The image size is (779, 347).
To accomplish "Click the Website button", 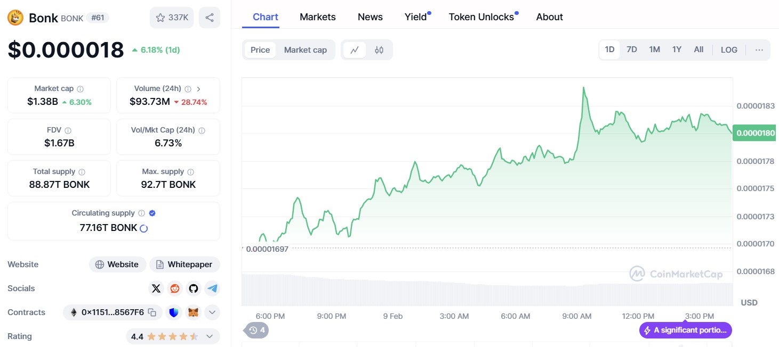I will click(x=117, y=265).
